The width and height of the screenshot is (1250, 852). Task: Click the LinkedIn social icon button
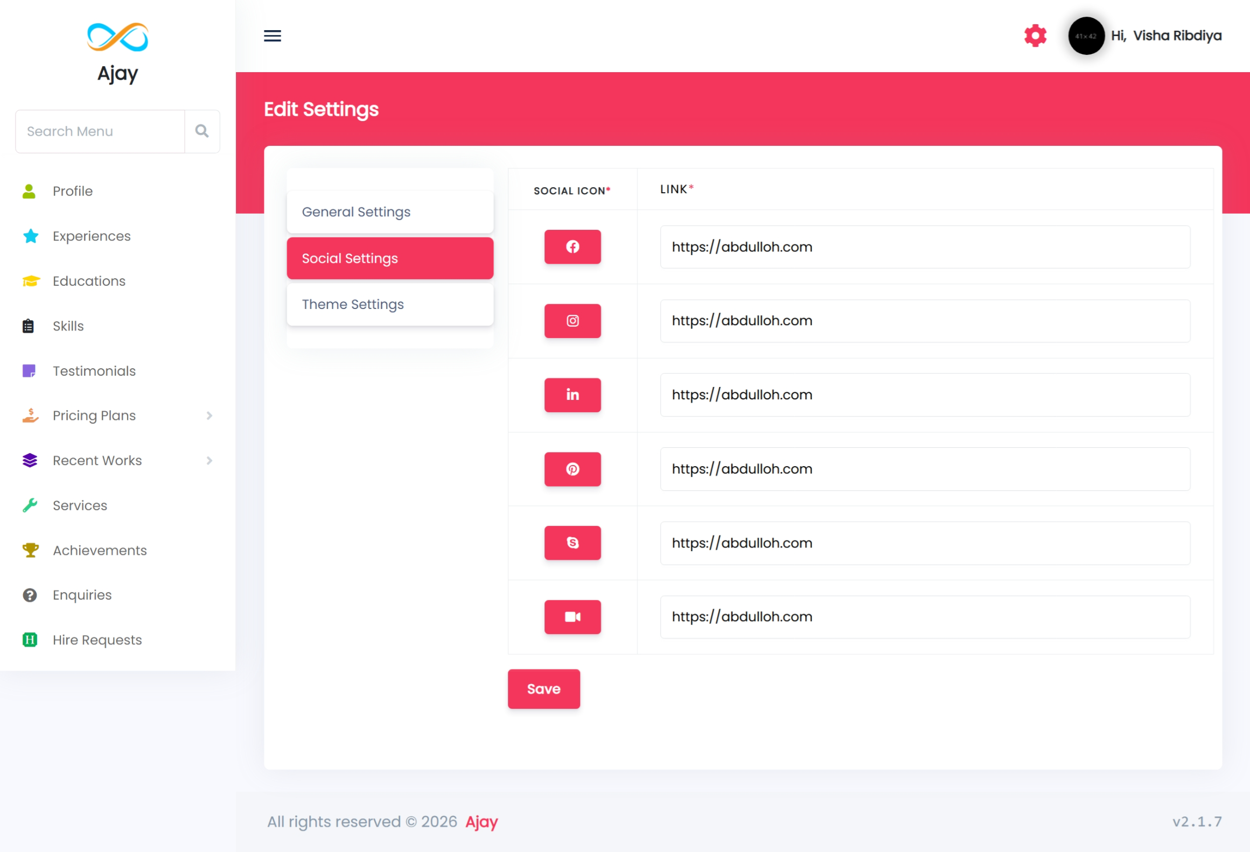[x=572, y=395]
